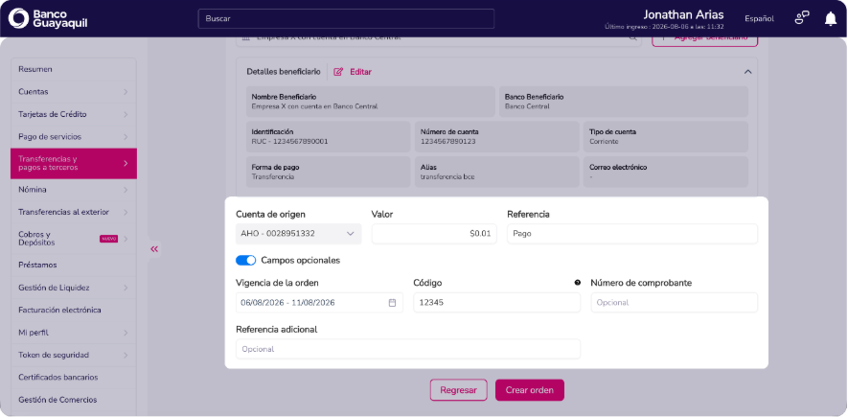This screenshot has width=848, height=417.
Task: Click the Editar pencil icon
Action: (x=338, y=71)
